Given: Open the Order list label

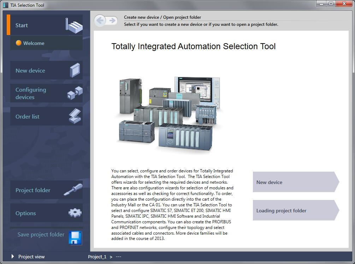Looking at the screenshot, I should (x=28, y=116).
